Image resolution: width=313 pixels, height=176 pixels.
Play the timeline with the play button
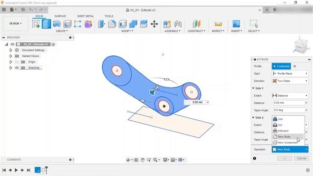(x=16, y=170)
